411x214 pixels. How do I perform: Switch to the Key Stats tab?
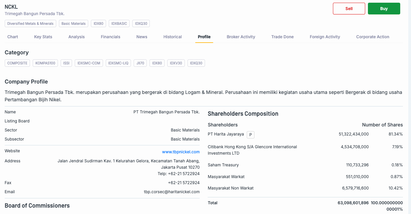point(43,37)
